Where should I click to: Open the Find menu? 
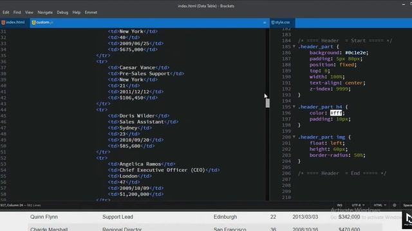(17, 12)
